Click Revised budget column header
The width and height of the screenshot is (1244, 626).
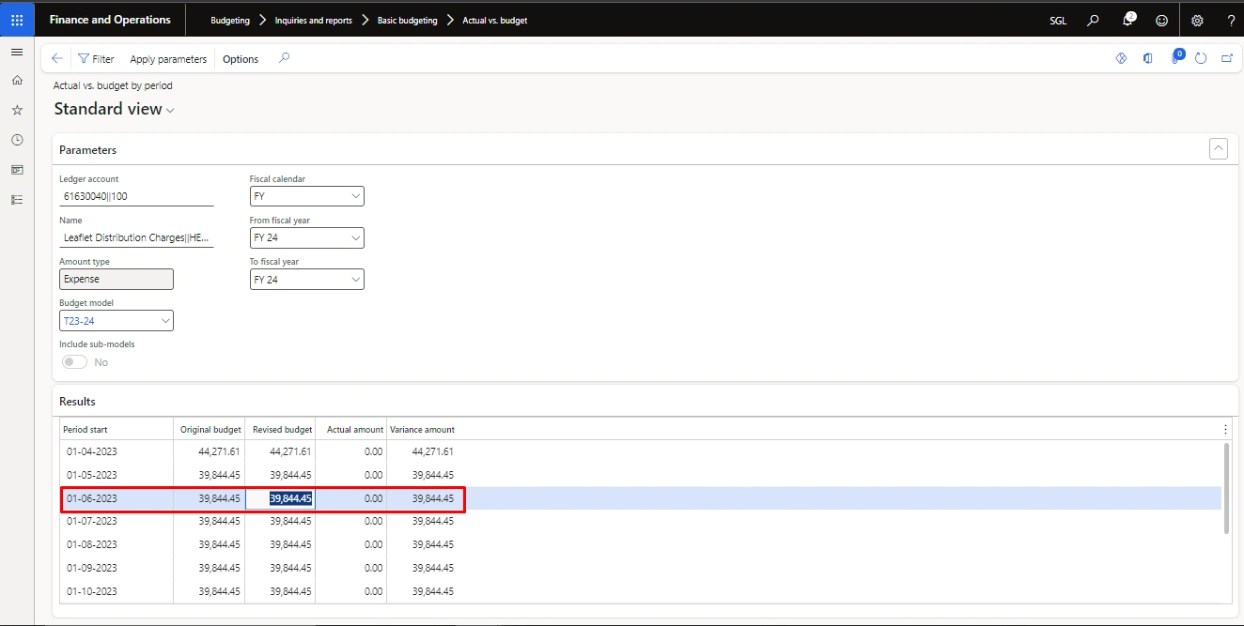[281, 429]
